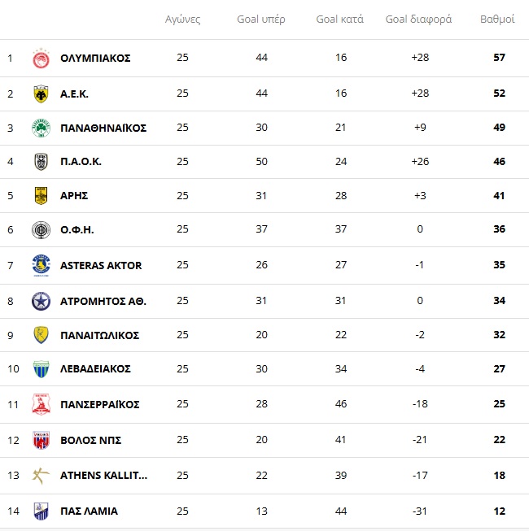Click the Asteras Aktor club logo
The height and width of the screenshot is (531, 529).
[x=41, y=265]
